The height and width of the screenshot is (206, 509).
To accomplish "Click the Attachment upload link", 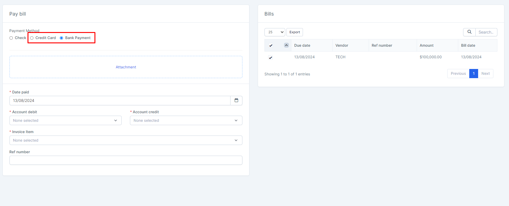I will click(x=126, y=67).
